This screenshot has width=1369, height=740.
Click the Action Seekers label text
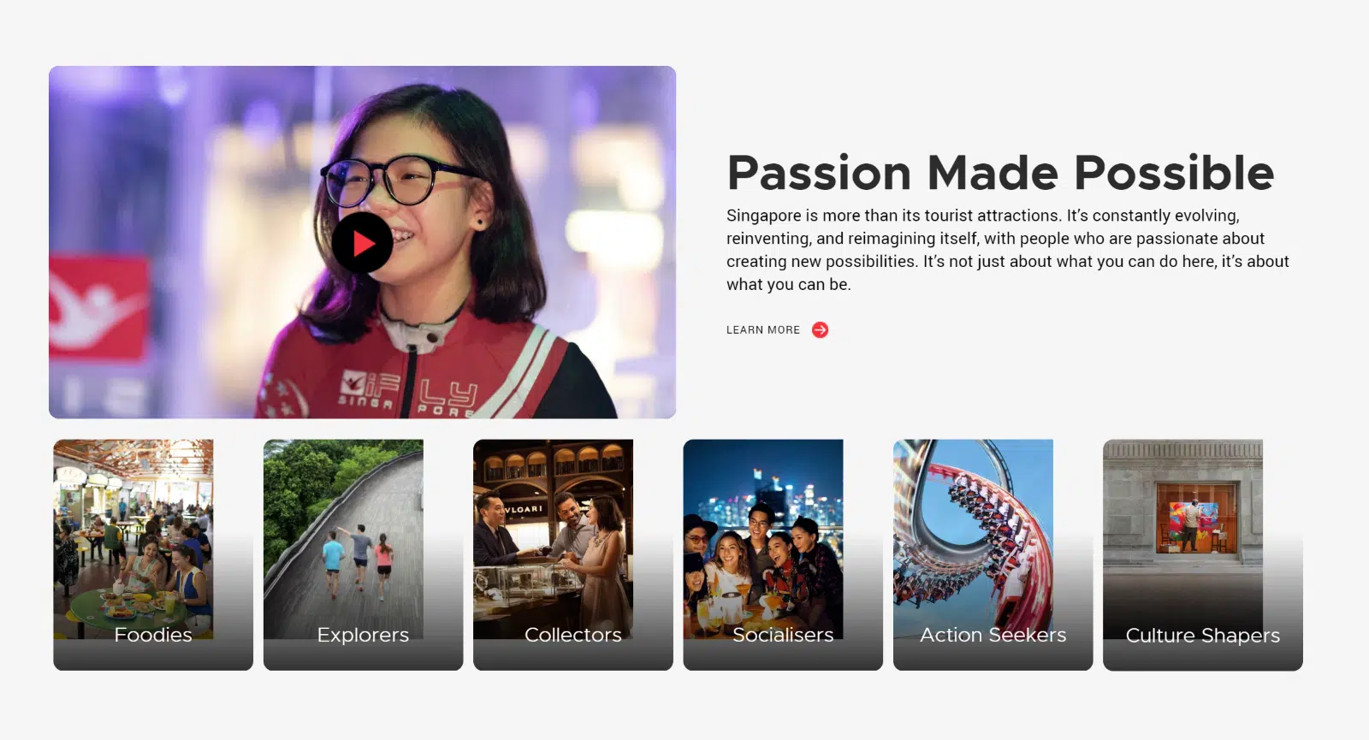click(x=993, y=635)
